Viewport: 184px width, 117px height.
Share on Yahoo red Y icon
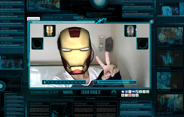[x=123, y=95]
